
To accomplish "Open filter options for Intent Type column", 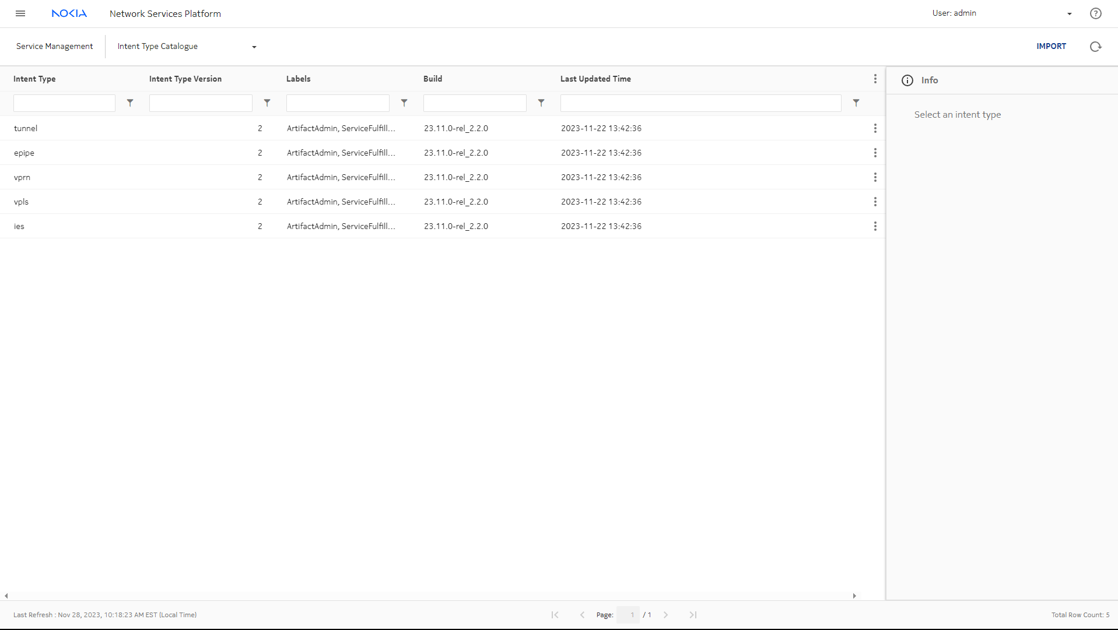I will tap(130, 103).
